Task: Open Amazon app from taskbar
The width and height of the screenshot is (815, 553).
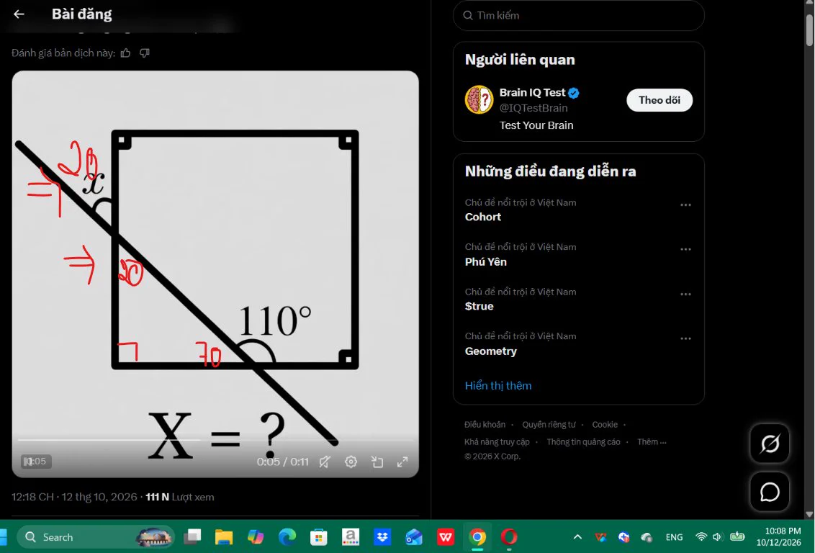Action: tap(351, 537)
